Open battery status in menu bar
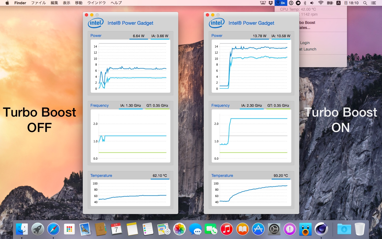The height and width of the screenshot is (239, 382). tap(330, 3)
